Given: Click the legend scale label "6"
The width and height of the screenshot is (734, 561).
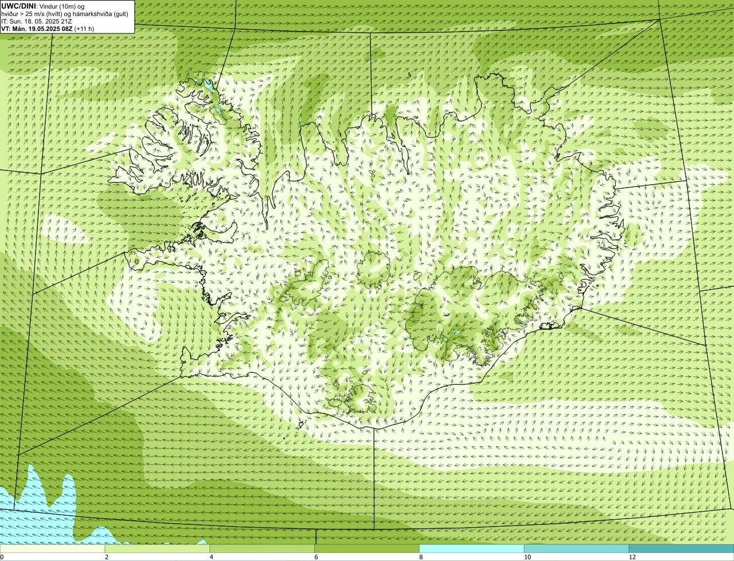Looking at the screenshot, I should point(316,557).
